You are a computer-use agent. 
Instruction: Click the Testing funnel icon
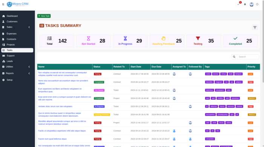click(198, 38)
